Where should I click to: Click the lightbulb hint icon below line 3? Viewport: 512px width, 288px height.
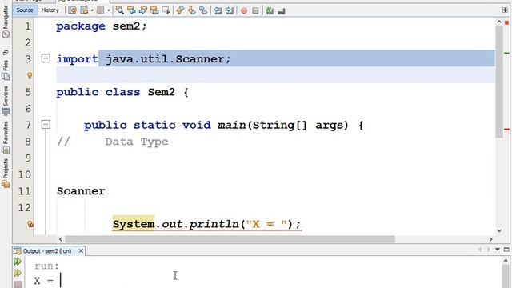[30, 75]
